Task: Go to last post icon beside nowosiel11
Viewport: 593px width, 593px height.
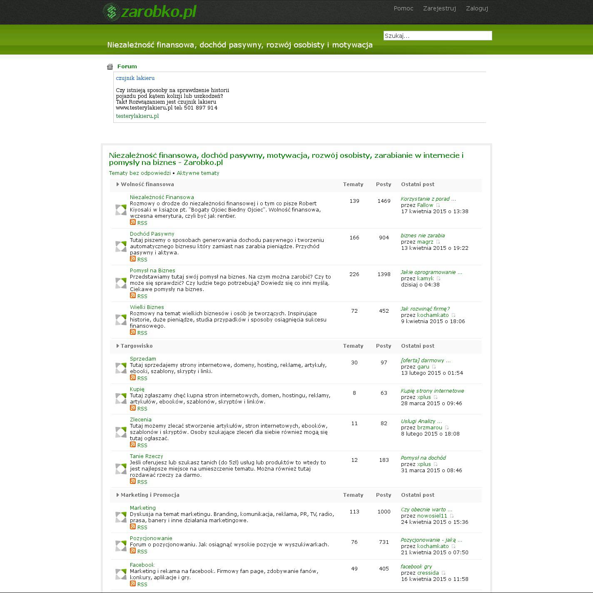Action: coord(451,516)
